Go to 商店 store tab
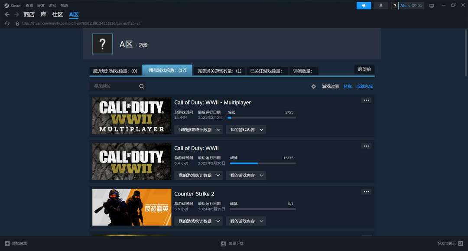 [x=29, y=14]
